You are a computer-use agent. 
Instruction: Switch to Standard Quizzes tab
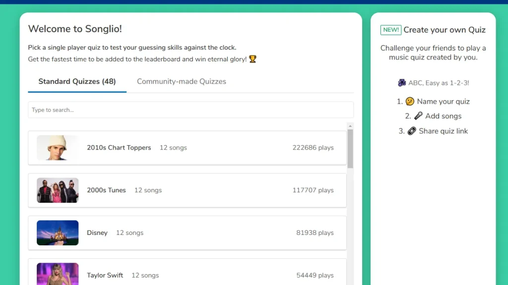(77, 82)
